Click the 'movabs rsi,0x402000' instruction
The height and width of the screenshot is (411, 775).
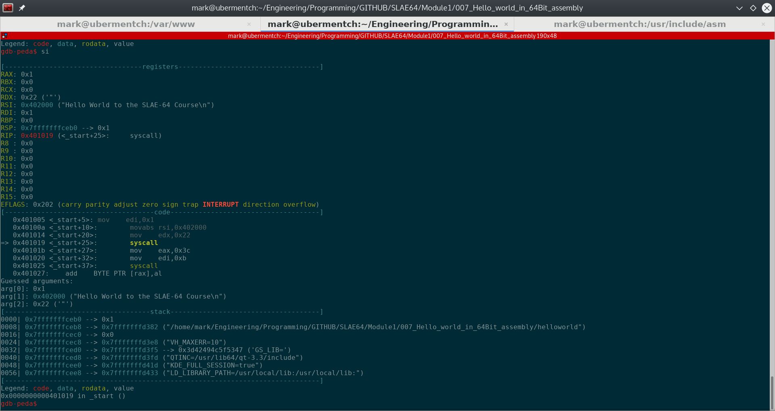tap(168, 228)
